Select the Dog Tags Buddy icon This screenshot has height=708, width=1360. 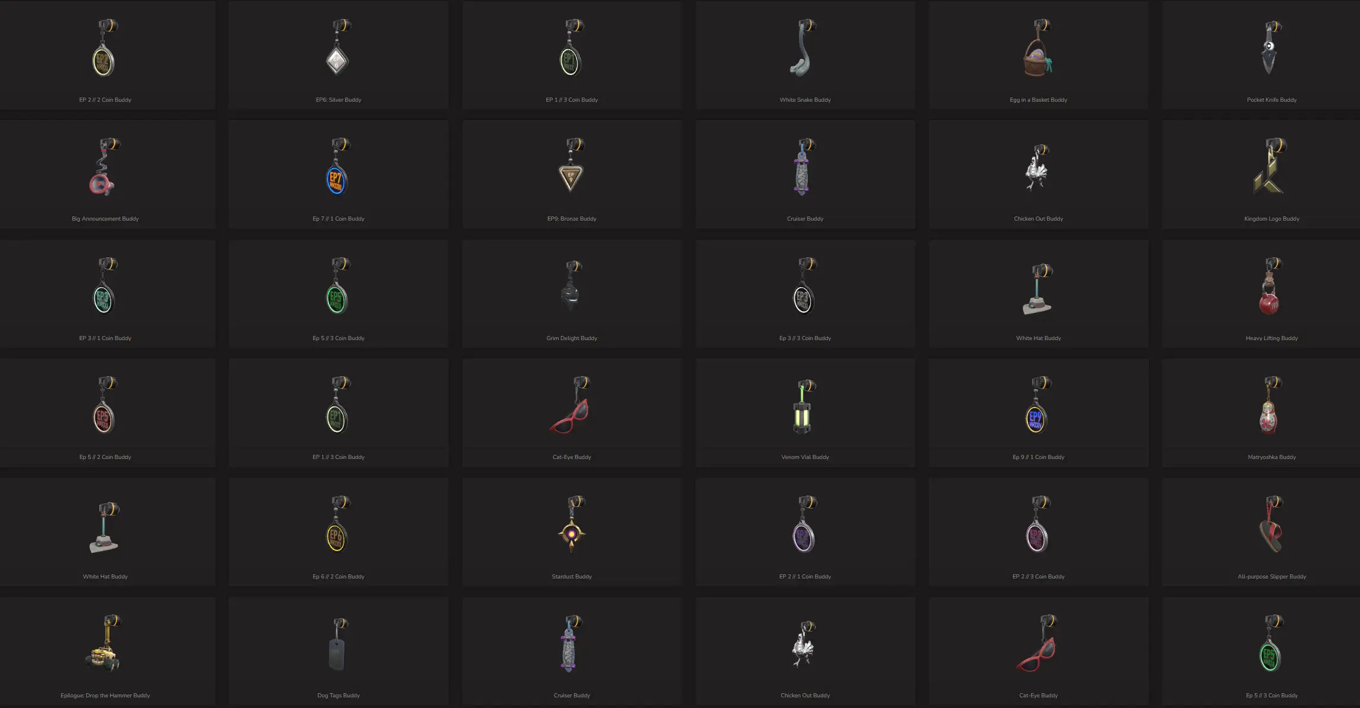338,645
